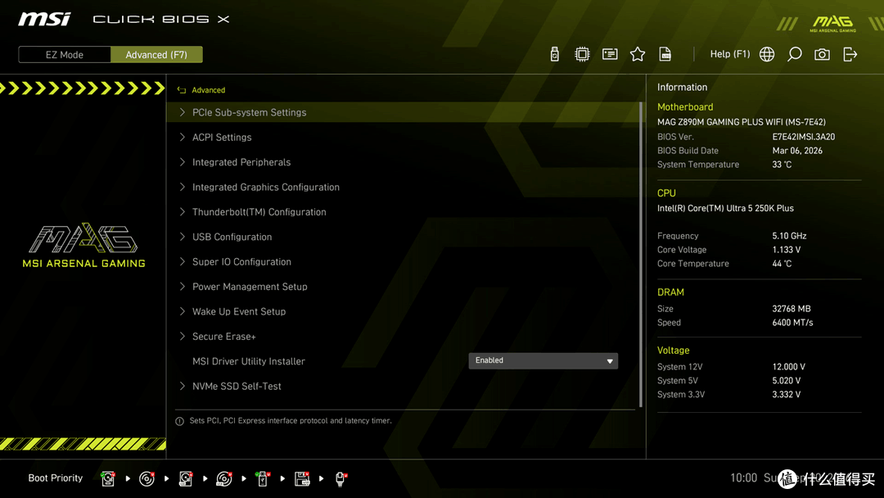Select the network boot device icon
884x498 pixels.
[x=341, y=478]
